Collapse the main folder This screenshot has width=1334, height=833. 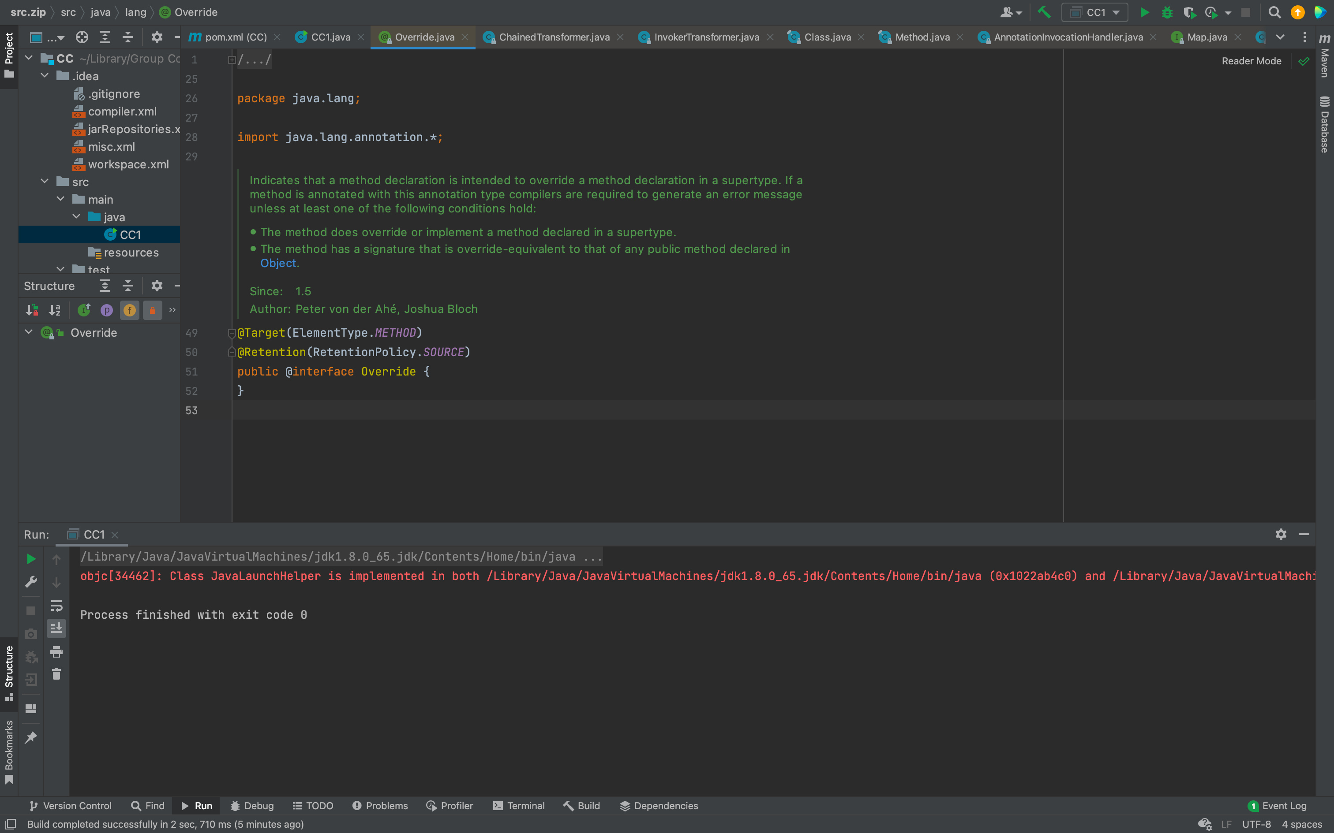(60, 199)
